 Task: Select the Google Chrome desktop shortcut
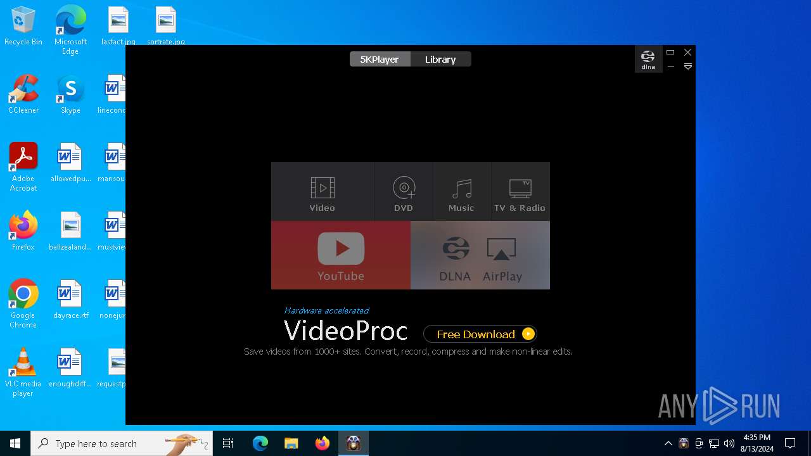coord(23,304)
